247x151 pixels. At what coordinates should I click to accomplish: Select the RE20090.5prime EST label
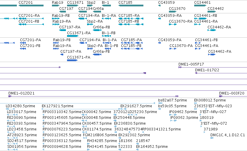(x=21, y=118)
